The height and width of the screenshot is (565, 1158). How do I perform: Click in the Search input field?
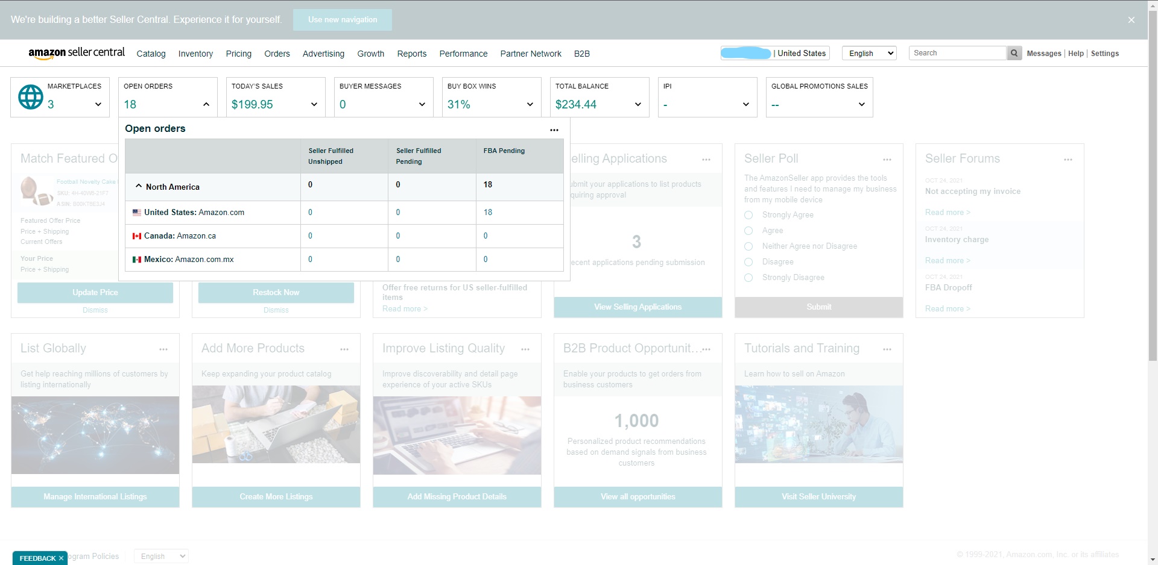pyautogui.click(x=958, y=53)
